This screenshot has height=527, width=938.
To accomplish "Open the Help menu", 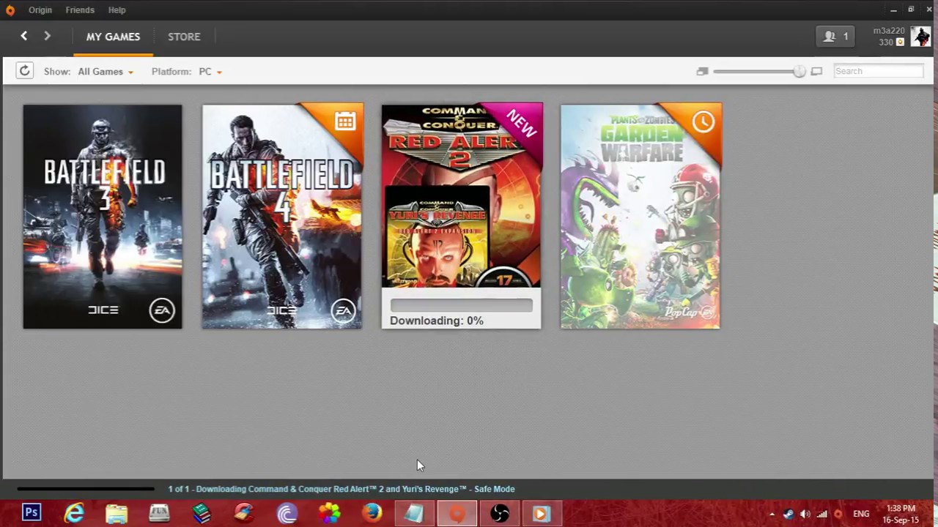I will point(117,10).
